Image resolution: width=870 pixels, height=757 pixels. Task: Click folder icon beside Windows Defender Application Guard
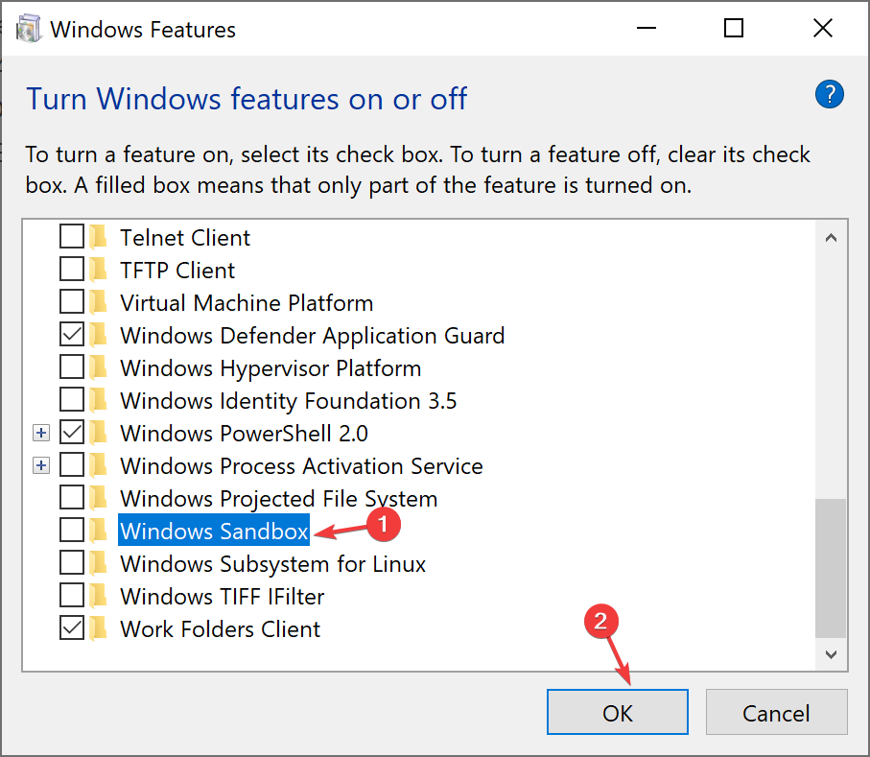coord(98,335)
